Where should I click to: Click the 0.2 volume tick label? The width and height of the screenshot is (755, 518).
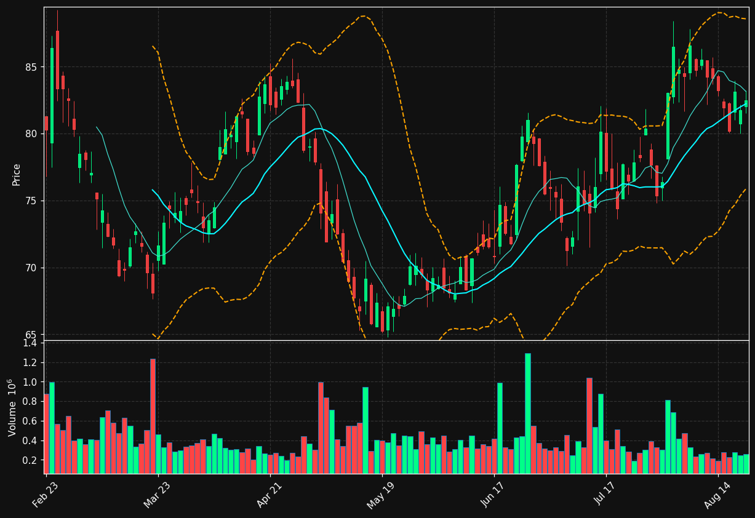coord(30,460)
